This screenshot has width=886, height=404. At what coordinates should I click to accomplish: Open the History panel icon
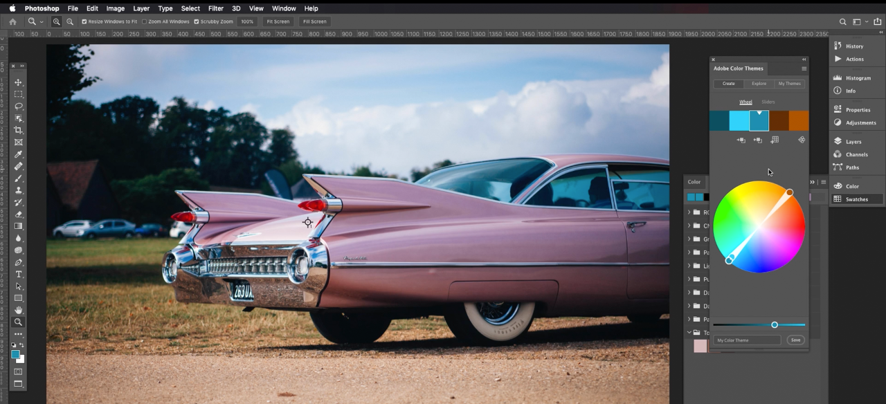tap(838, 46)
